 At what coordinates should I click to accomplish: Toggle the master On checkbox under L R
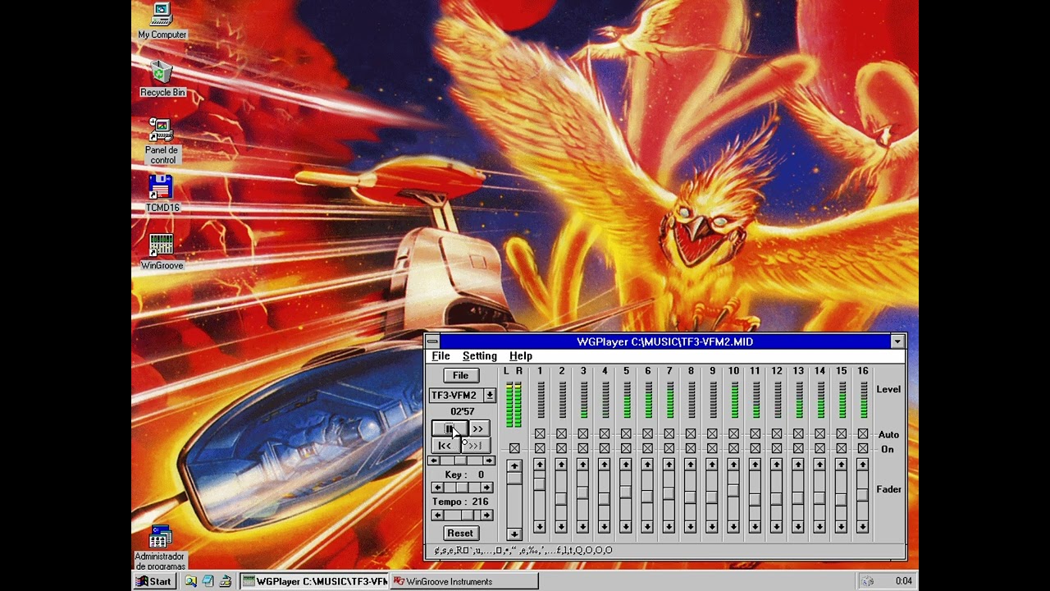pyautogui.click(x=514, y=448)
